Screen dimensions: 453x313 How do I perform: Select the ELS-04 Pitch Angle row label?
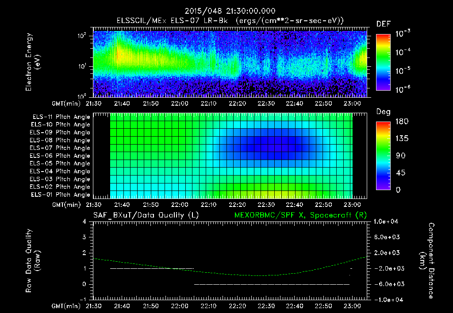coord(60,171)
